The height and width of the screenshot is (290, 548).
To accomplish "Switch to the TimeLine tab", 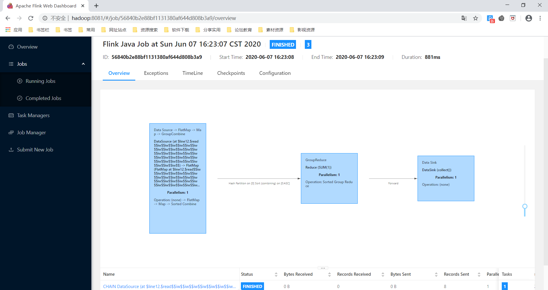I will (193, 73).
